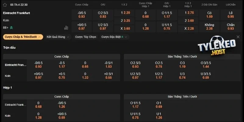Pick Eintracht Frankfurt 1X2 odds 2.20

tap(126, 13)
